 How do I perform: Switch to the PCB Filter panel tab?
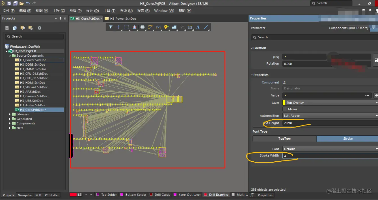point(52,195)
